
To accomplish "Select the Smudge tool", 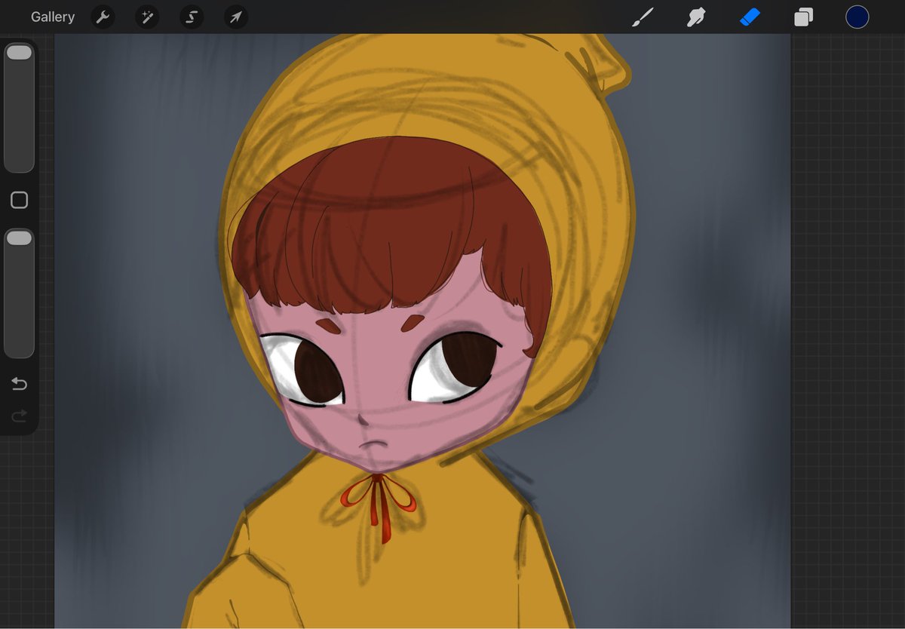I will [x=696, y=17].
